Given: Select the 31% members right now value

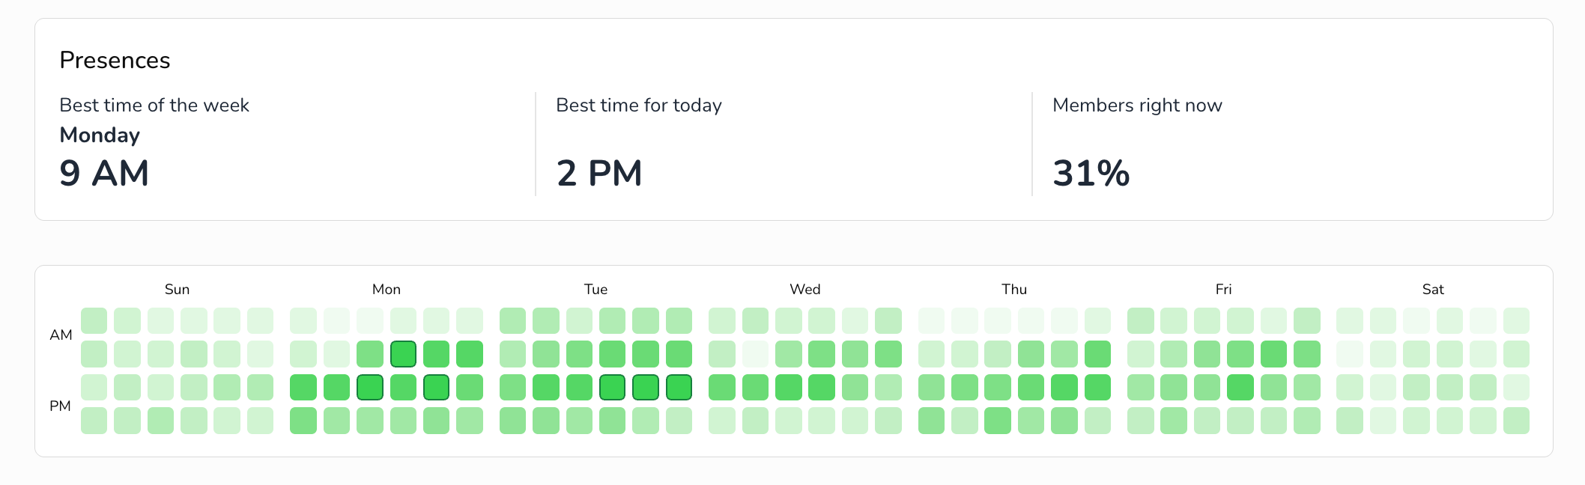Looking at the screenshot, I should 1091,173.
